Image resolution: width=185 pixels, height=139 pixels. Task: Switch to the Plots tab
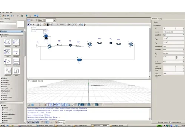(x=160, y=19)
